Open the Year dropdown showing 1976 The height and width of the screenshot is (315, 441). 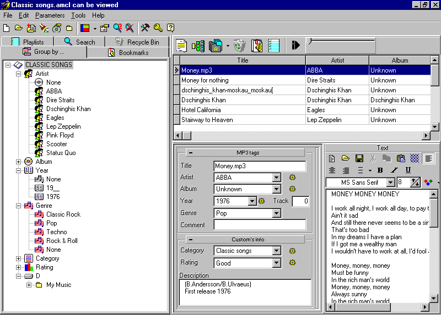[x=252, y=201]
